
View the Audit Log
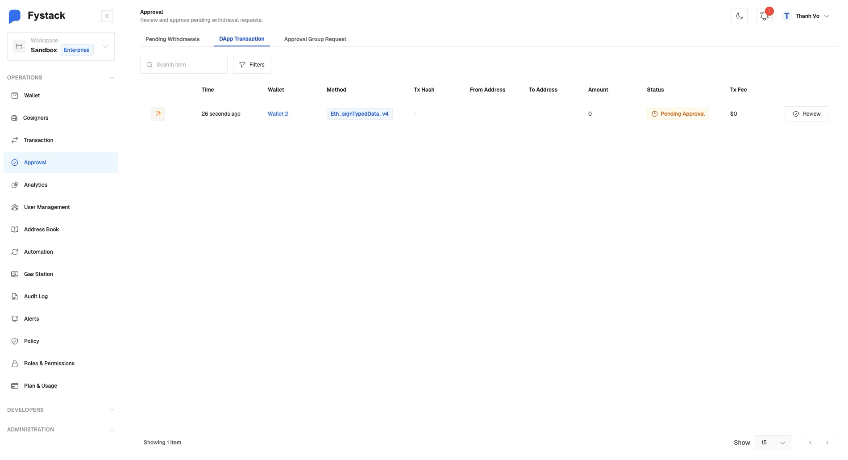coord(61,297)
